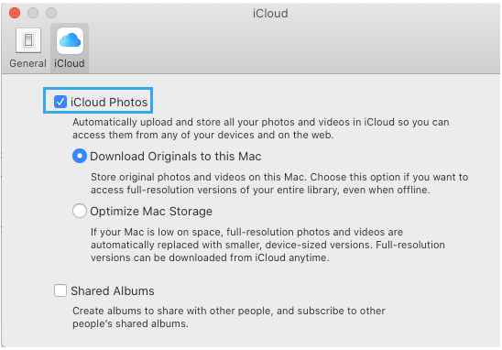The image size is (502, 350).
Task: Click the Create albums to share description
Action: pos(229,317)
